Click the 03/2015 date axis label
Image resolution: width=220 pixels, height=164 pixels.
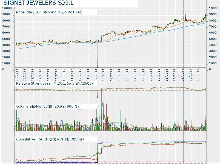point(198,75)
